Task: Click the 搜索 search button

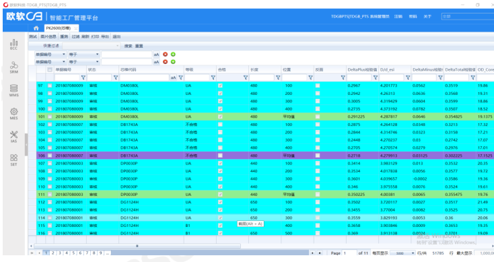Action: click(129, 46)
